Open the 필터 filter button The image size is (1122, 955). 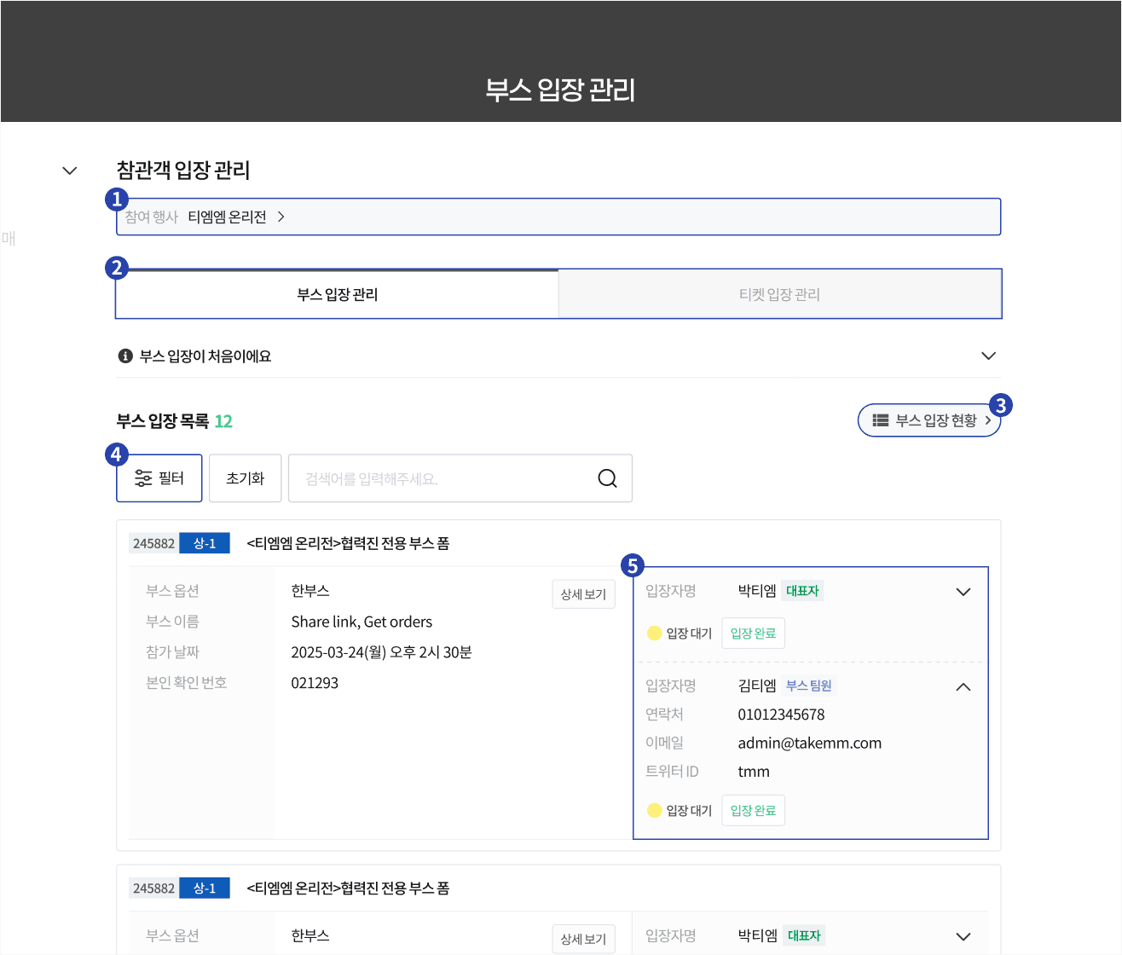(x=159, y=478)
